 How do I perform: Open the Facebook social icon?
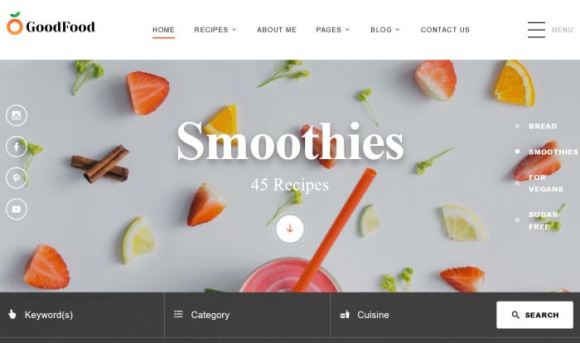tap(17, 147)
